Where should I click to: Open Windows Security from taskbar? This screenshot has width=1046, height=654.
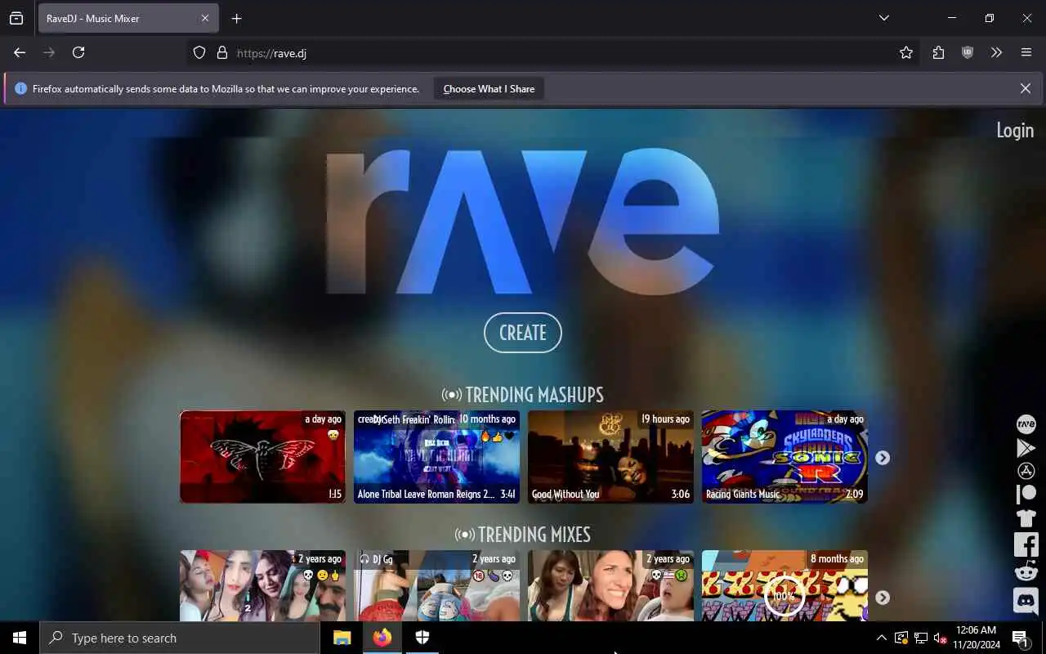tap(422, 638)
